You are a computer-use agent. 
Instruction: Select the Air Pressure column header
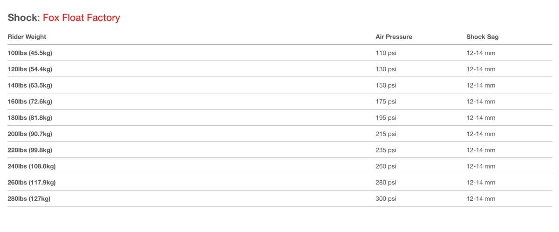pos(394,37)
